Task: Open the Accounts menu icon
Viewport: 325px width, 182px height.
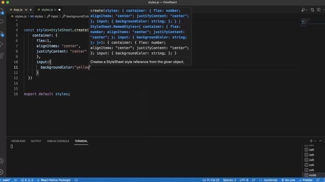Action: click(2, 161)
